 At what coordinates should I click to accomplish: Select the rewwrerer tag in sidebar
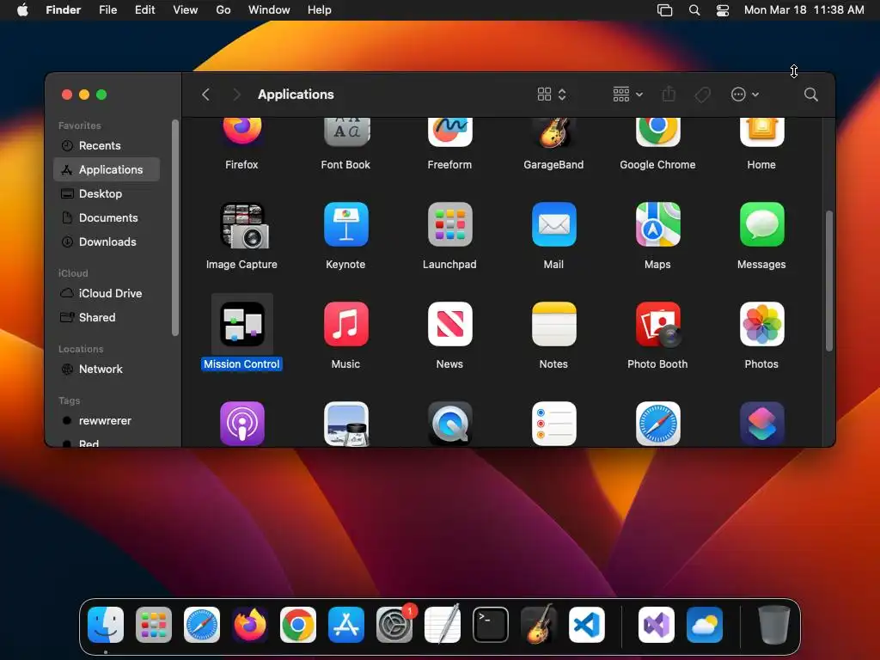click(107, 421)
